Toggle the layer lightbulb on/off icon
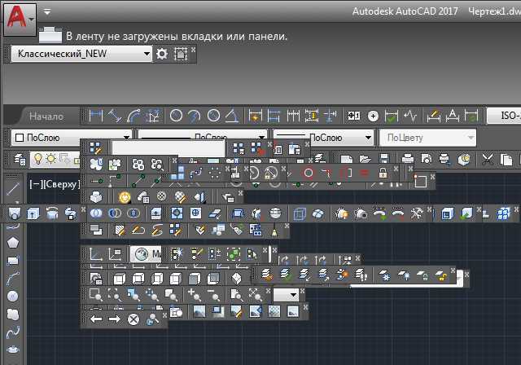521x365 pixels. (37, 158)
